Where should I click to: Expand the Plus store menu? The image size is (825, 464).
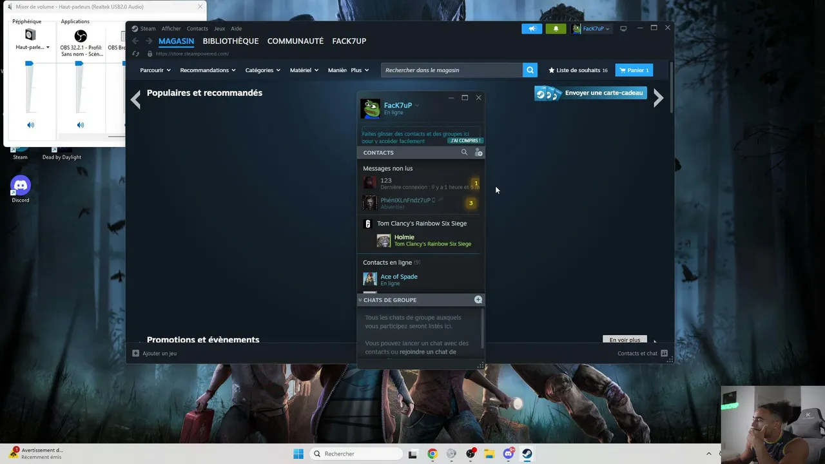[x=360, y=70]
